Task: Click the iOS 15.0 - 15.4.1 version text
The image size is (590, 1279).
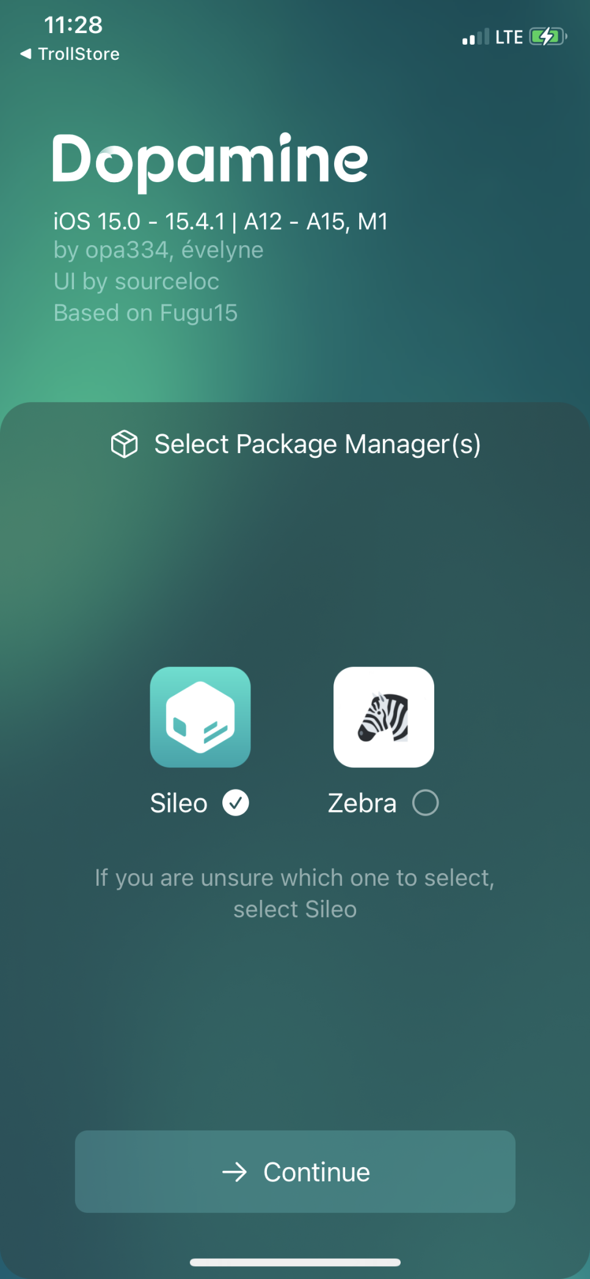Action: [220, 221]
